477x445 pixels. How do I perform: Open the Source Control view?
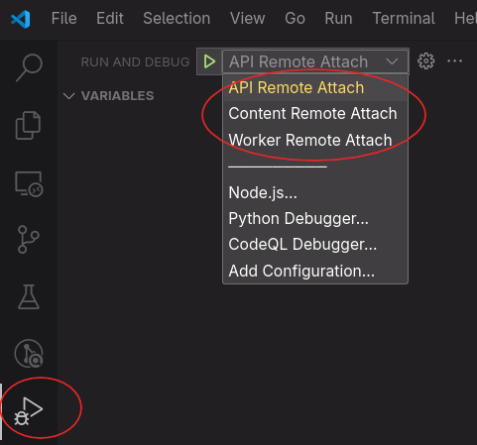(29, 240)
